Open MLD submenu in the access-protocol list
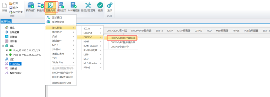 click(90, 59)
